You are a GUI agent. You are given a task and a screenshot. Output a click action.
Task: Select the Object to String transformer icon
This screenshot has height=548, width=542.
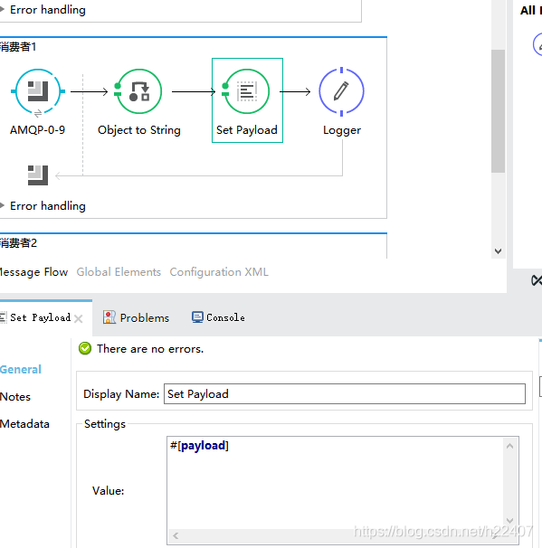[x=138, y=91]
